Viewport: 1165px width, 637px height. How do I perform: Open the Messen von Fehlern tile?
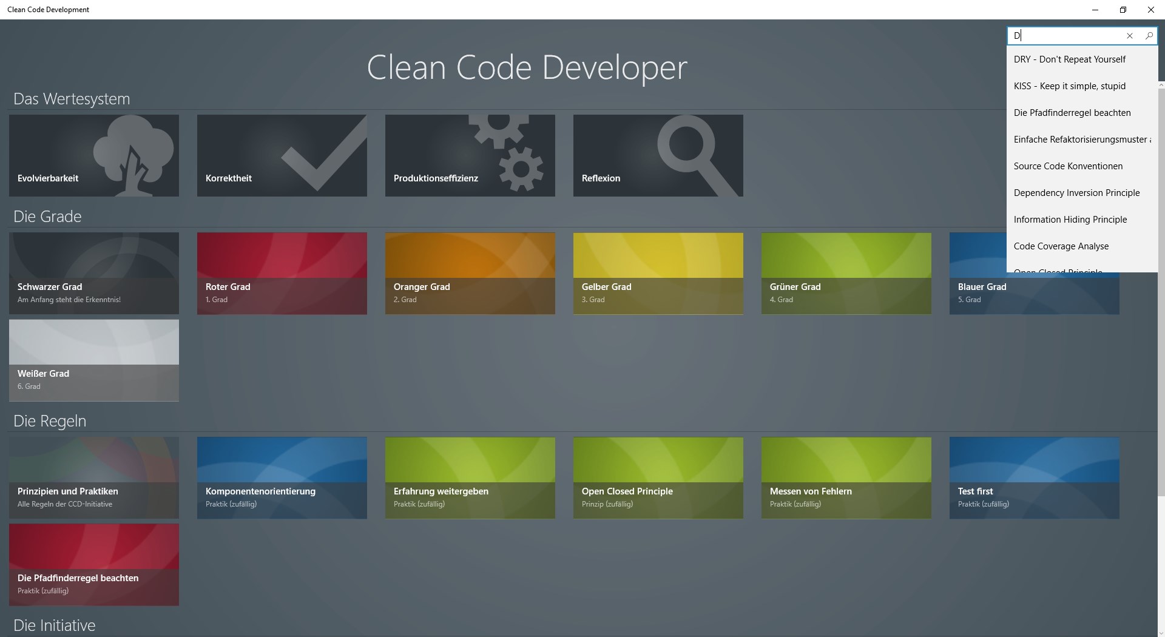[x=846, y=478]
